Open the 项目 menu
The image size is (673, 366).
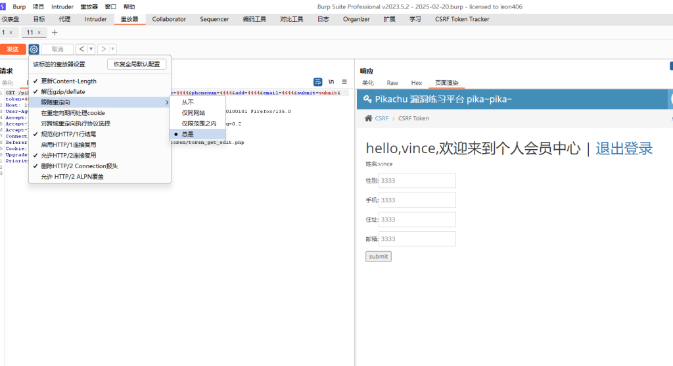(38, 7)
